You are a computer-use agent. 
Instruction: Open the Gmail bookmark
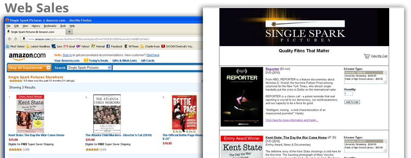pos(69,46)
